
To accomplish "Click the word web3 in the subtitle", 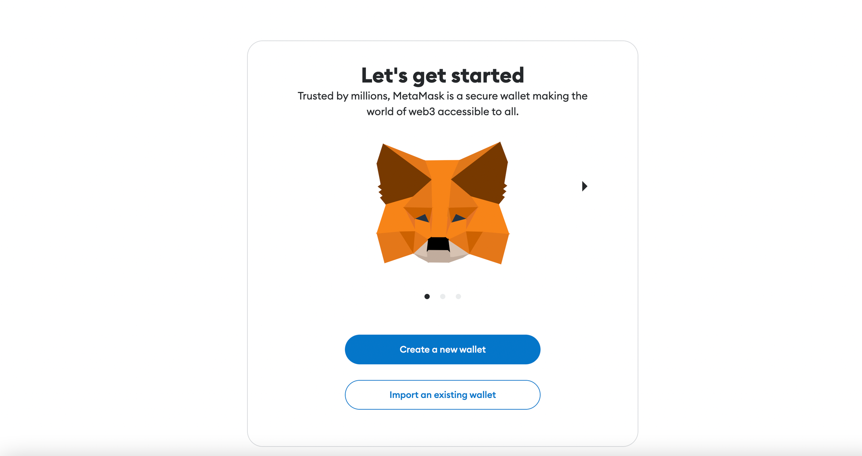I will click(x=422, y=111).
